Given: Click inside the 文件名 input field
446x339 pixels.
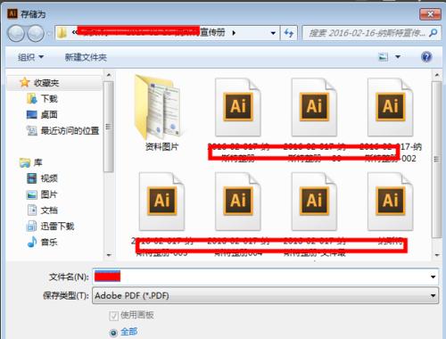Looking at the screenshot, I should coord(260,277).
